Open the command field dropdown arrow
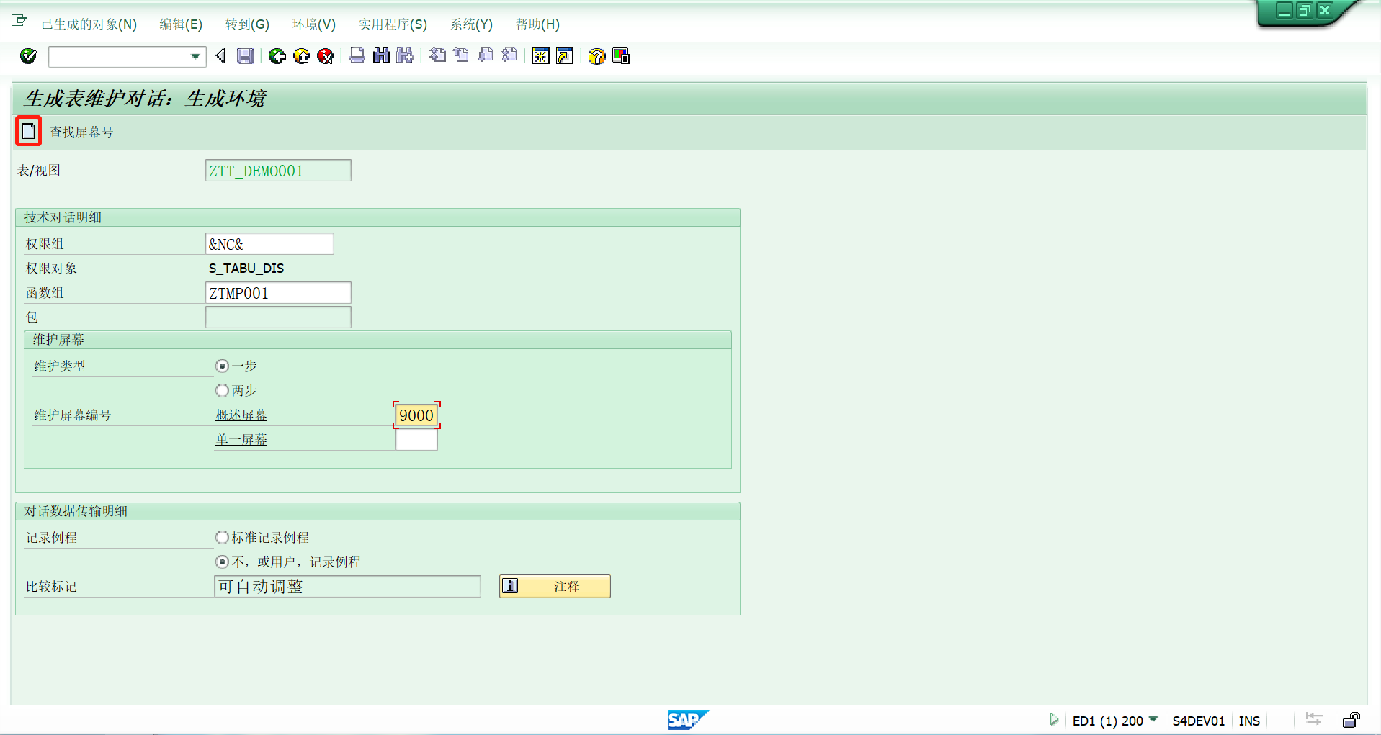Viewport: 1381px width, 735px height. click(x=194, y=56)
